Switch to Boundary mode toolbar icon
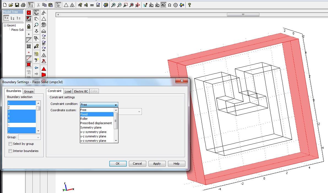The image size is (328, 193). click(x=163, y=5)
